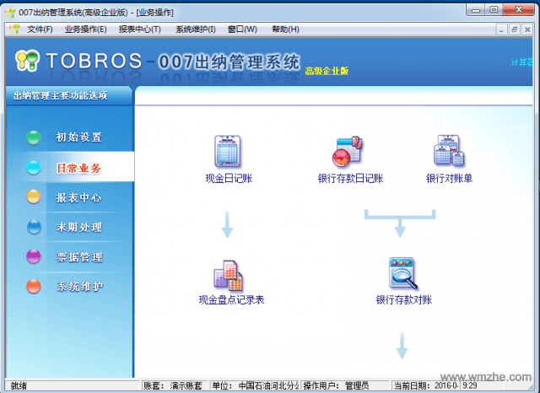Open the 银行存款日记账 icon
This screenshot has height=393, width=540.
(x=348, y=152)
